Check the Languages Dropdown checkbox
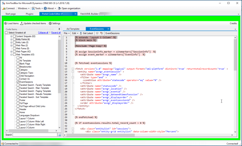The width and height of the screenshot is (242, 146). (18, 115)
